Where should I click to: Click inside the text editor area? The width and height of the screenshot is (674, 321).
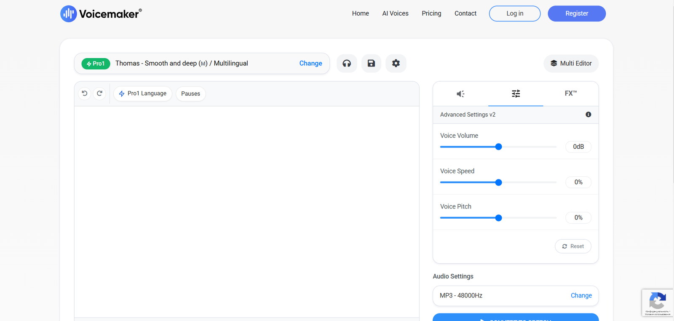(247, 211)
